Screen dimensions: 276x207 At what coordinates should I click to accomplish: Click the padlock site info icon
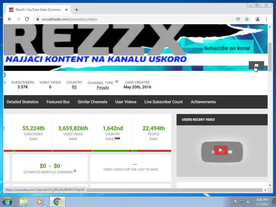(38, 19)
